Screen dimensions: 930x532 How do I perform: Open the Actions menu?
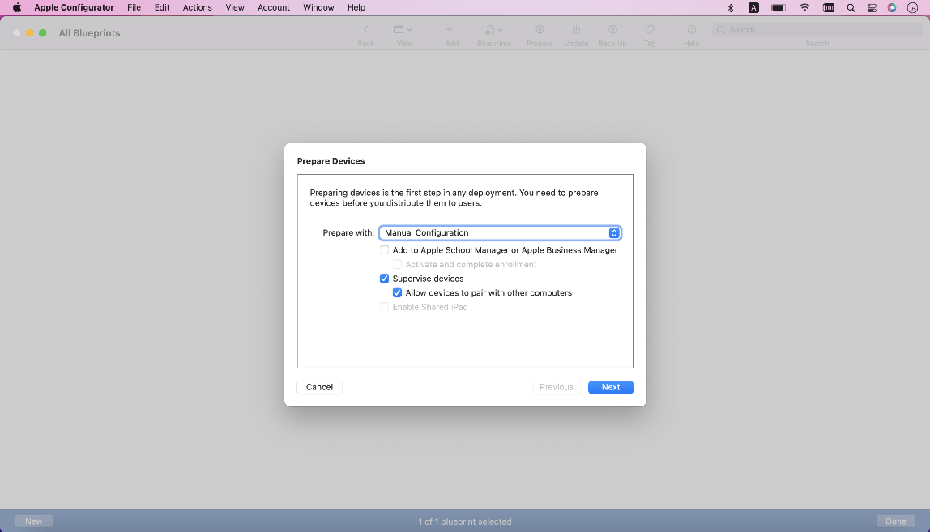pyautogui.click(x=197, y=7)
